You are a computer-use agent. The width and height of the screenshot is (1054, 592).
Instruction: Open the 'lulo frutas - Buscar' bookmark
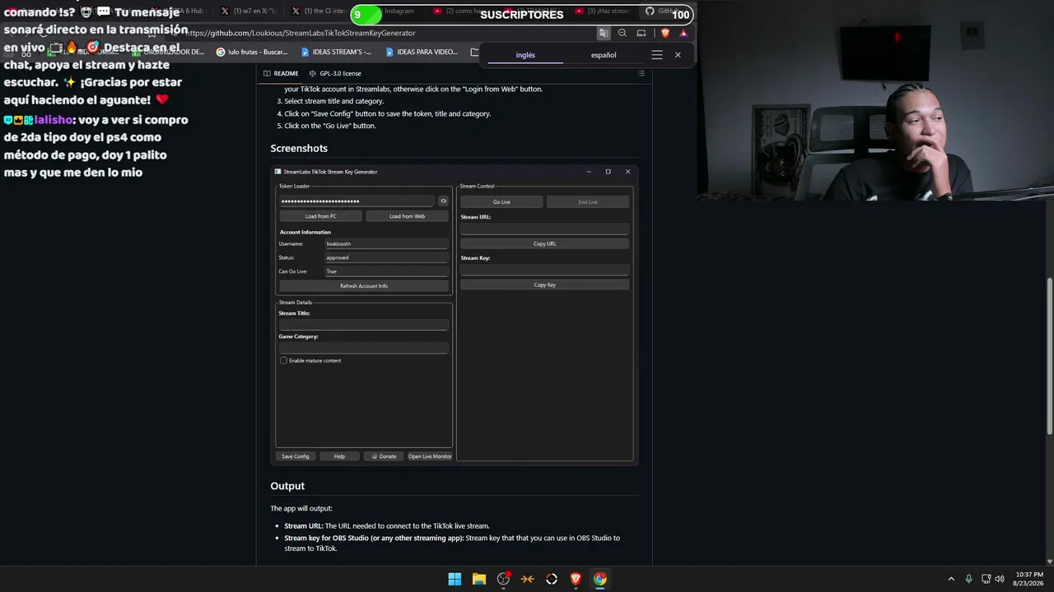click(x=252, y=52)
